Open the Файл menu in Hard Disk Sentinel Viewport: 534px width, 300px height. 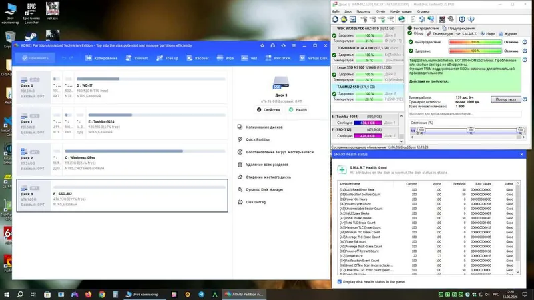coord(336,11)
